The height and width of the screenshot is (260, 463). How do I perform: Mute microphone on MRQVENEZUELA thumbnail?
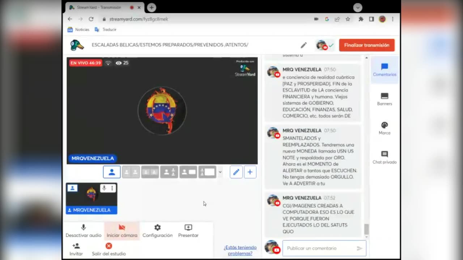pyautogui.click(x=104, y=188)
